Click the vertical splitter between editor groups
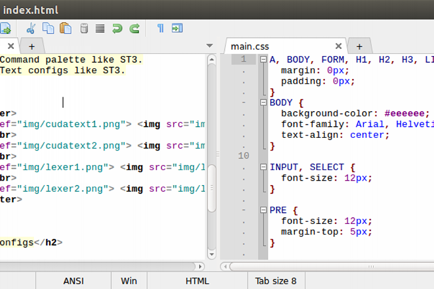The image size is (434, 289). tap(218, 155)
